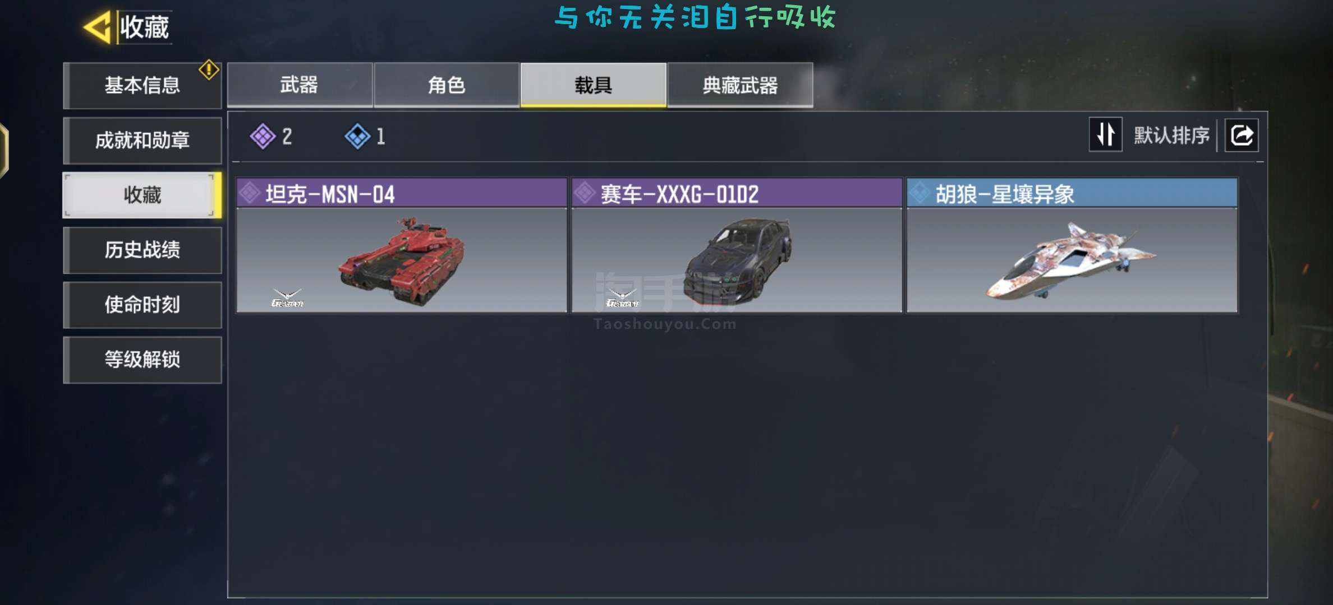
Task: Click the yellow warning badge on 基本信息
Action: point(209,69)
